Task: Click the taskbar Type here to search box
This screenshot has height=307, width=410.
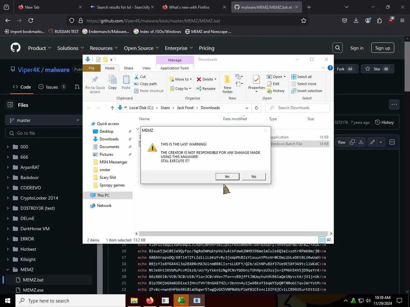Action: point(70,301)
